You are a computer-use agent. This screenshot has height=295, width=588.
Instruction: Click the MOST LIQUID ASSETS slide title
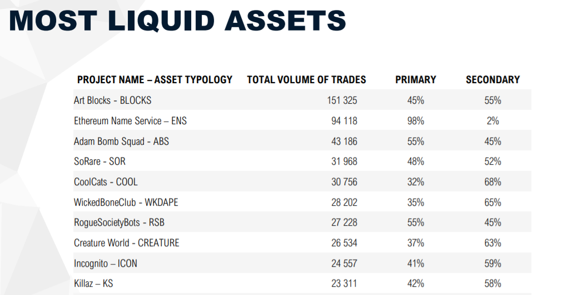tap(177, 21)
